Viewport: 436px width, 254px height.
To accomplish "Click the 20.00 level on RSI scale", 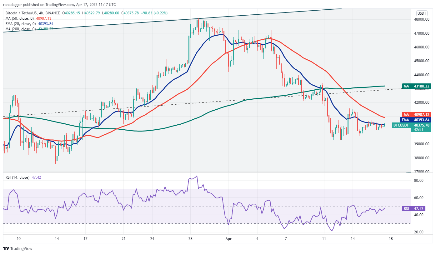I will coord(419,232).
